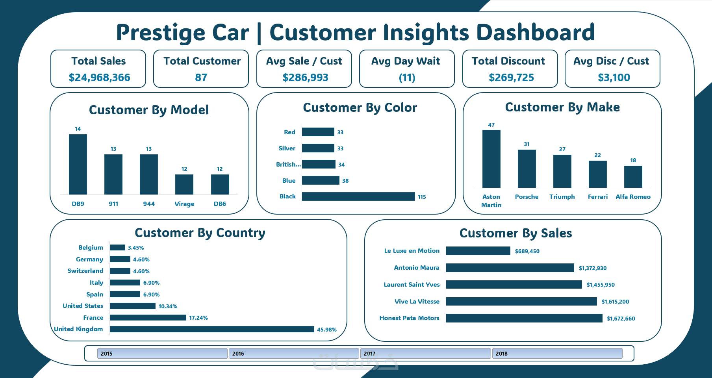This screenshot has width=712, height=378.
Task: Select the Blue color bar
Action: 321,180
